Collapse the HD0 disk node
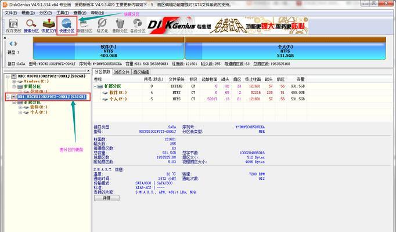 coord(8,76)
